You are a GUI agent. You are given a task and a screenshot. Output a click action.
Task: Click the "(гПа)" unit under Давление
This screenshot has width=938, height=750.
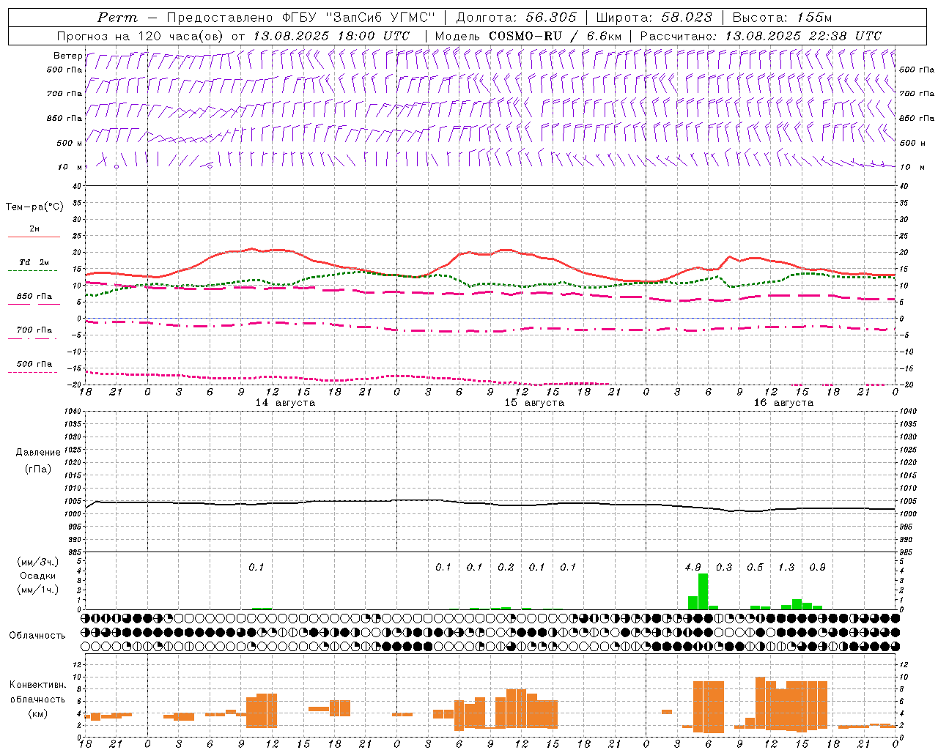38,469
